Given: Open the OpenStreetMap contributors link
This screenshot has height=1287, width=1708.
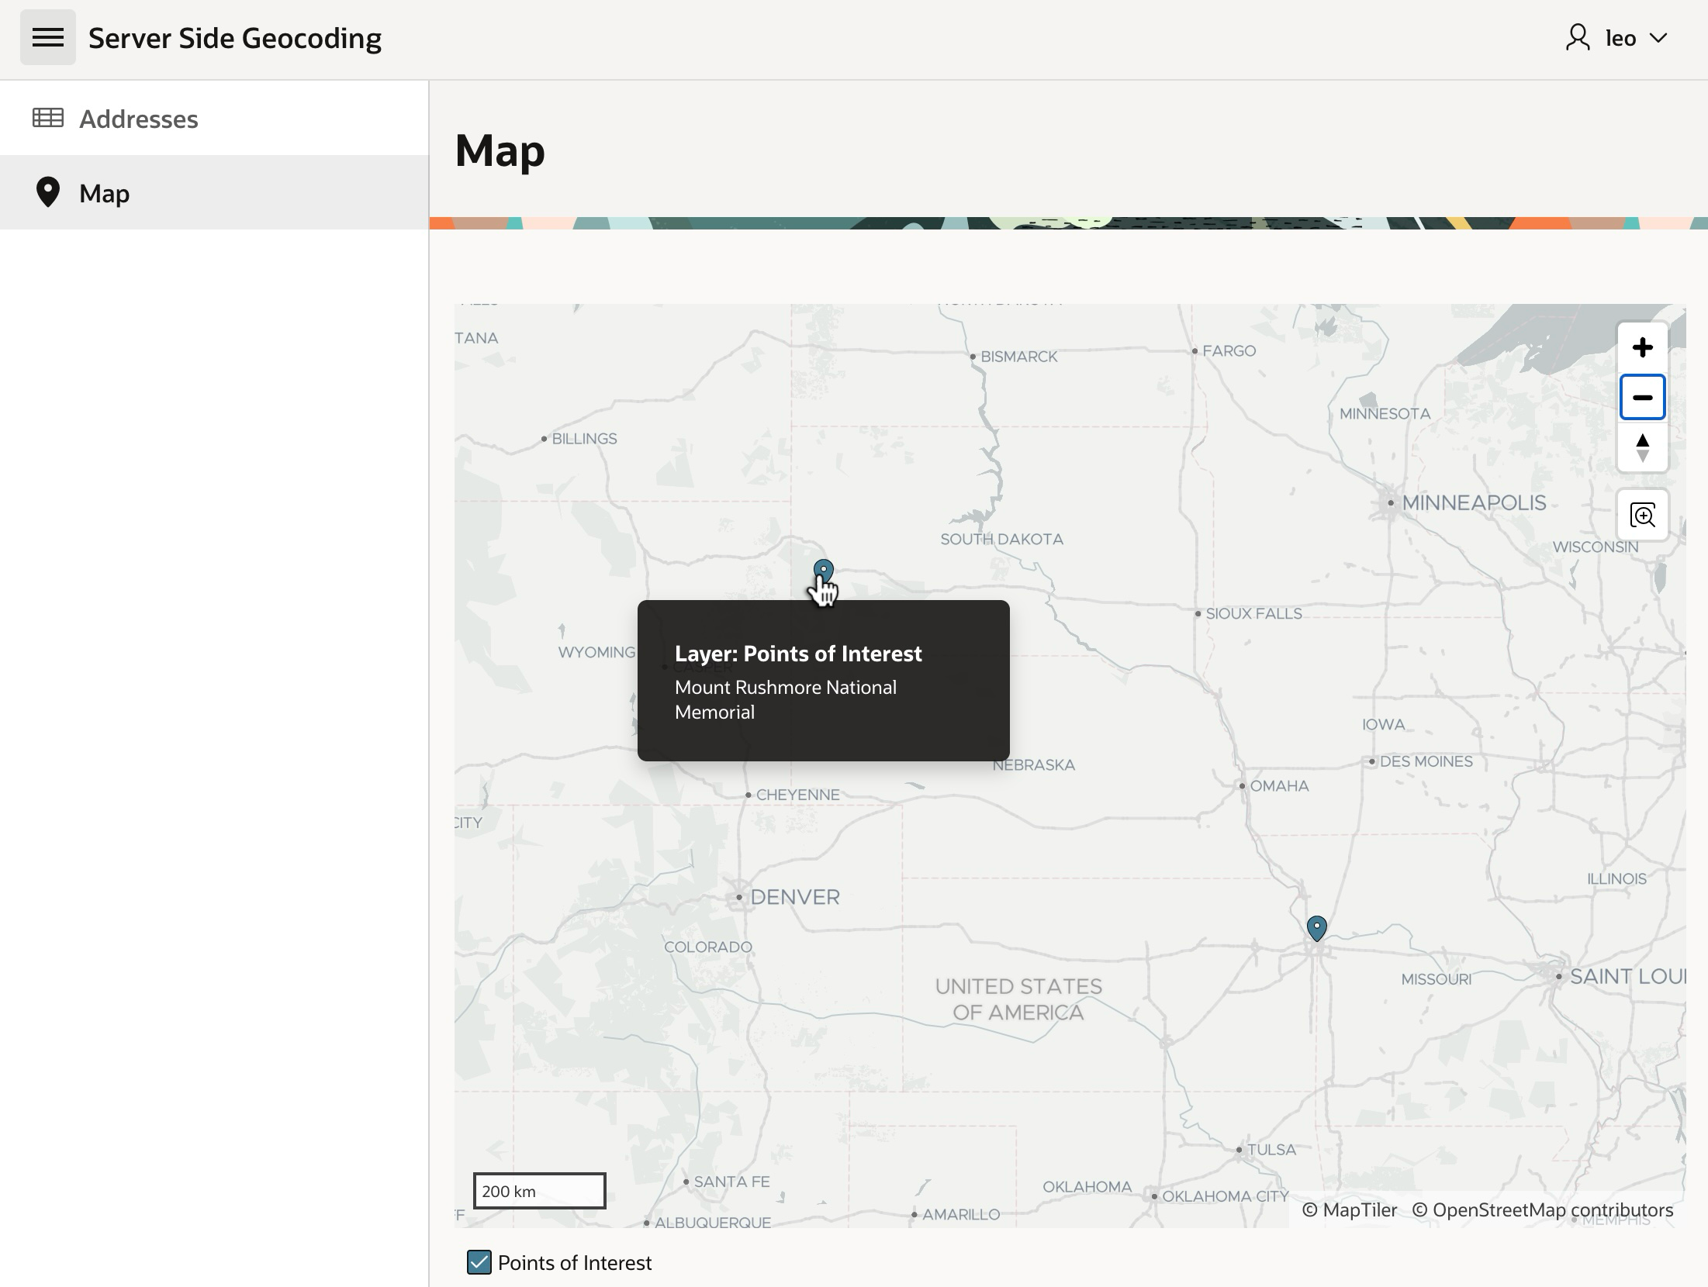Looking at the screenshot, I should [1542, 1210].
